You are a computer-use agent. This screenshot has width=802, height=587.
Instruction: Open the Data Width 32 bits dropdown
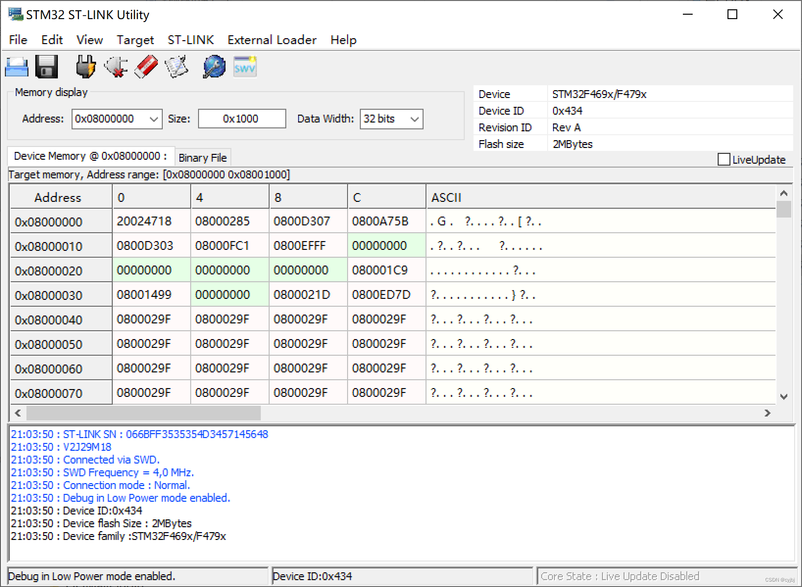pos(414,119)
